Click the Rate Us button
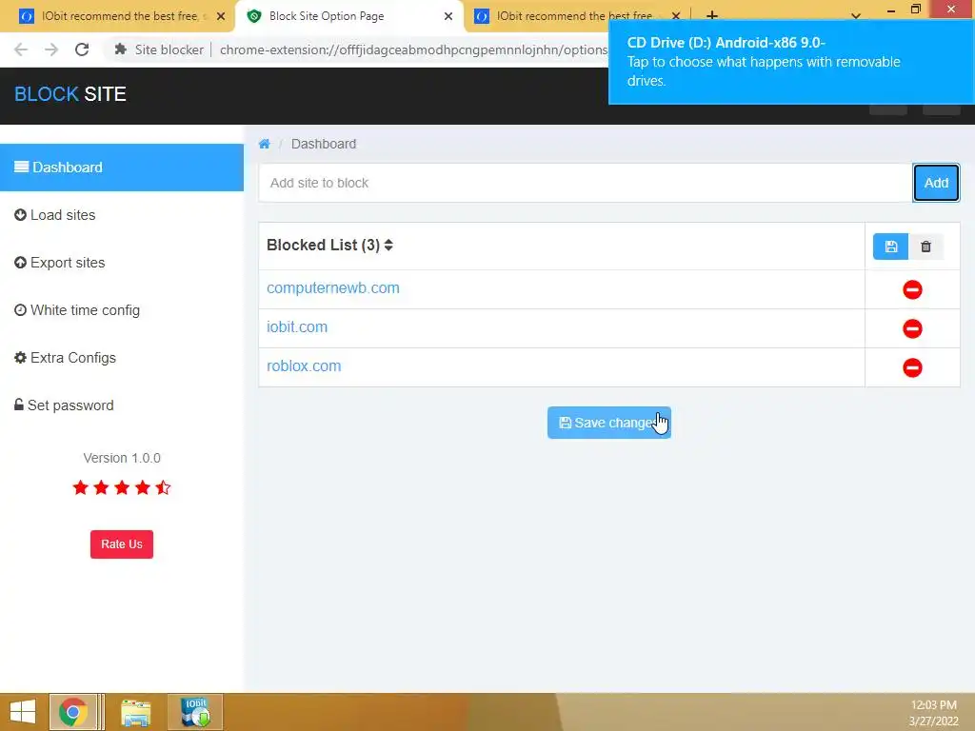Screen dimensions: 975x731 [122, 544]
